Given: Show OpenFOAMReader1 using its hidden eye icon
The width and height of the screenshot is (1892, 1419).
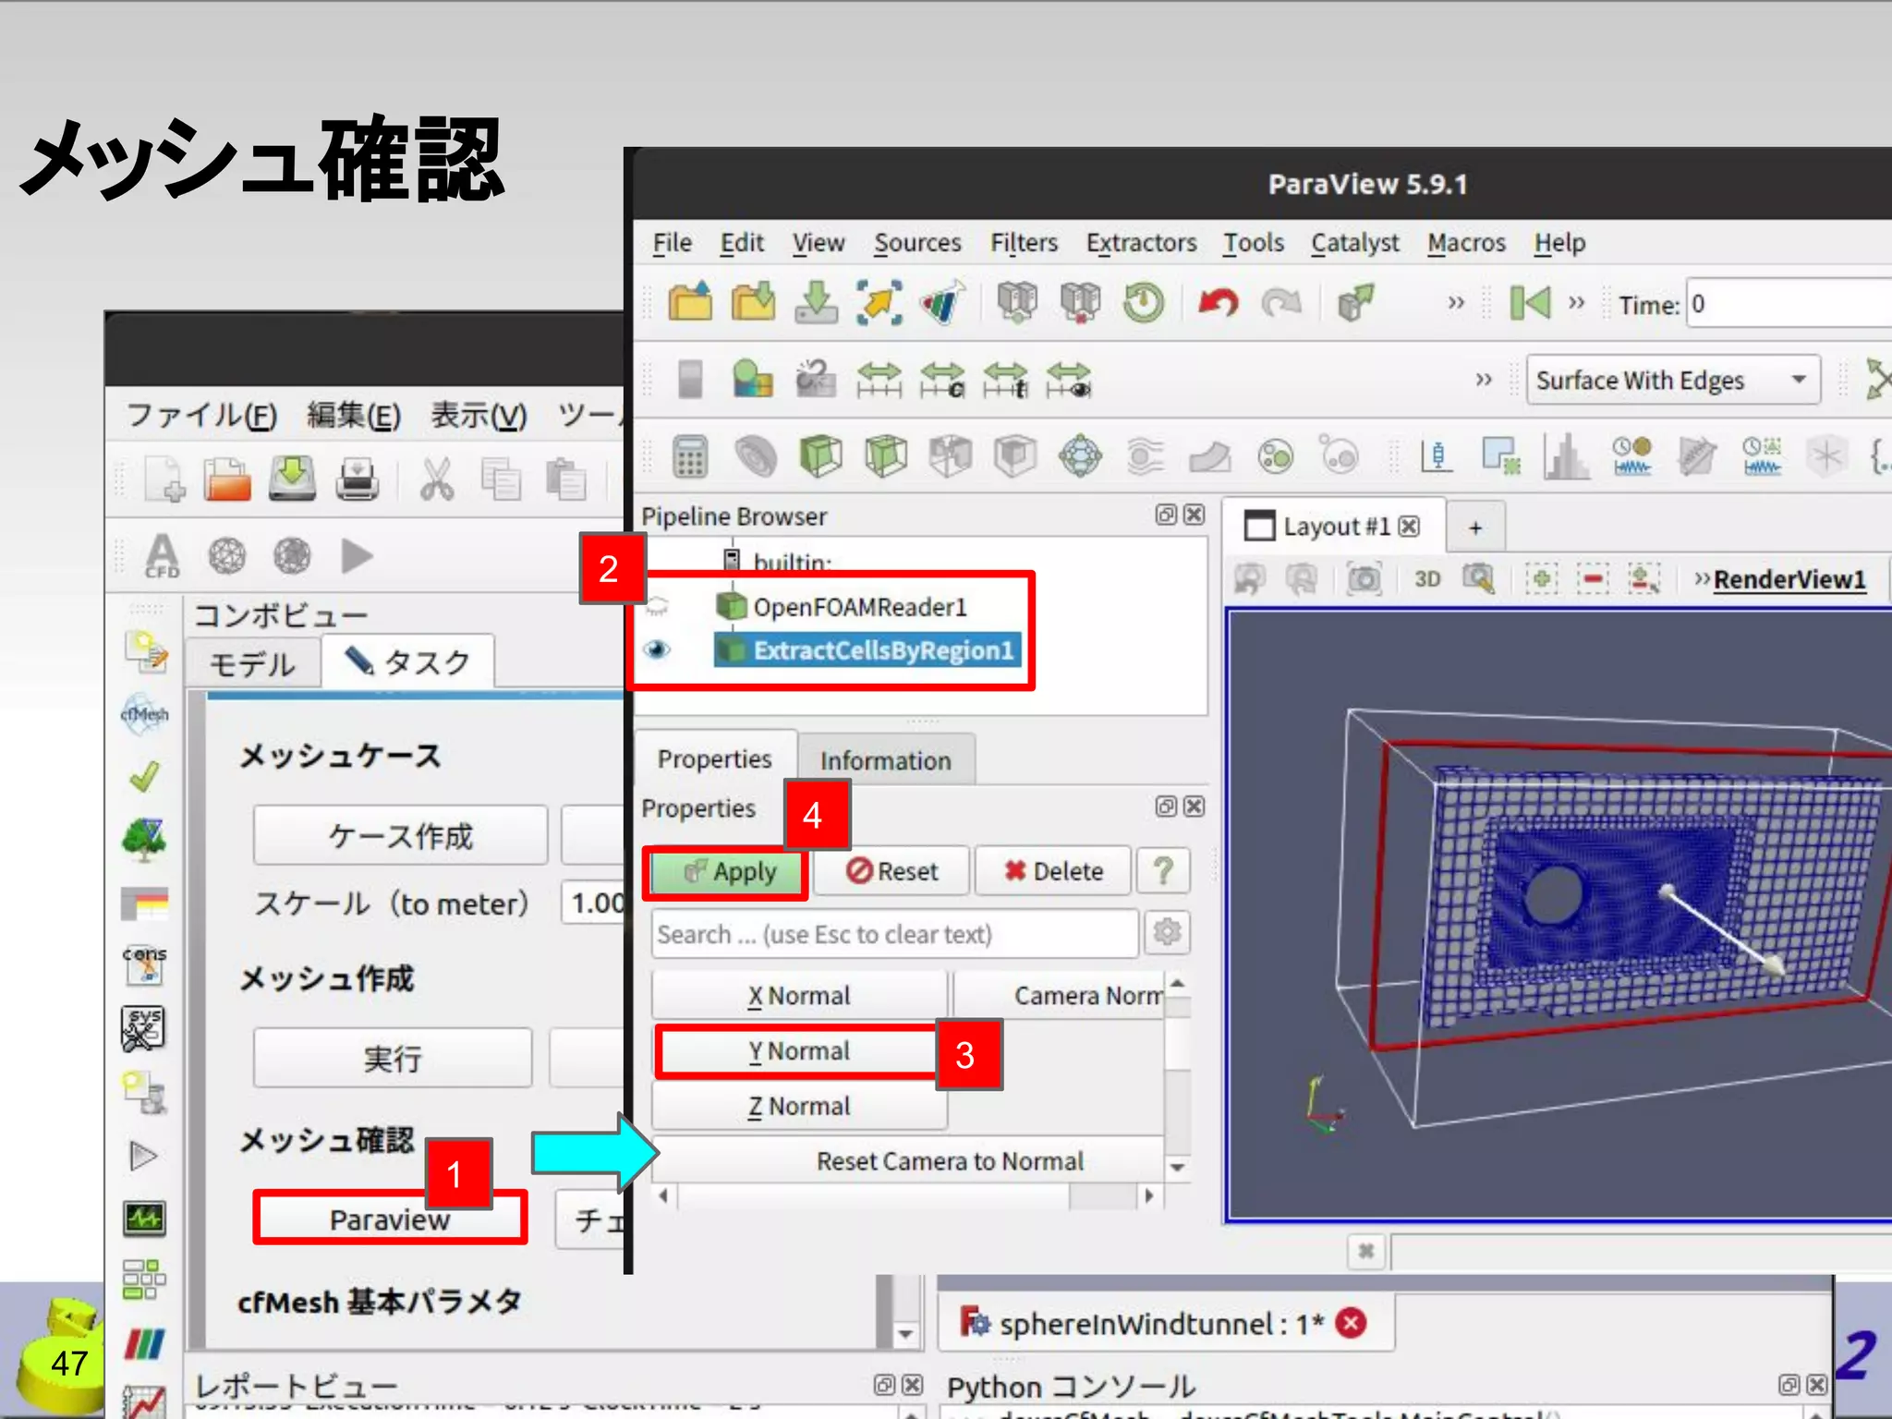Looking at the screenshot, I should click(x=657, y=607).
